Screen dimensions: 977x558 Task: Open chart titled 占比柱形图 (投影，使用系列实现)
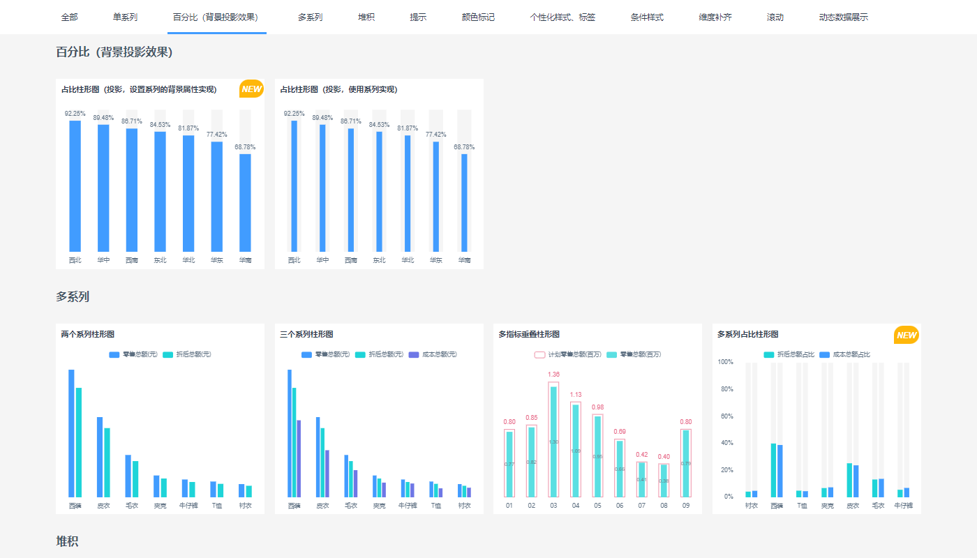(338, 89)
